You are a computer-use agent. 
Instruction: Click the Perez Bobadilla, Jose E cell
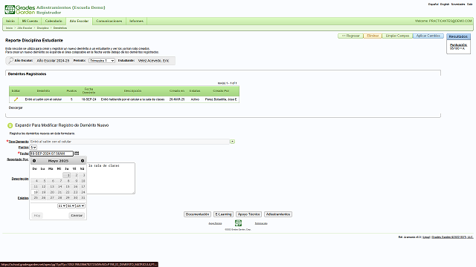click(x=221, y=99)
